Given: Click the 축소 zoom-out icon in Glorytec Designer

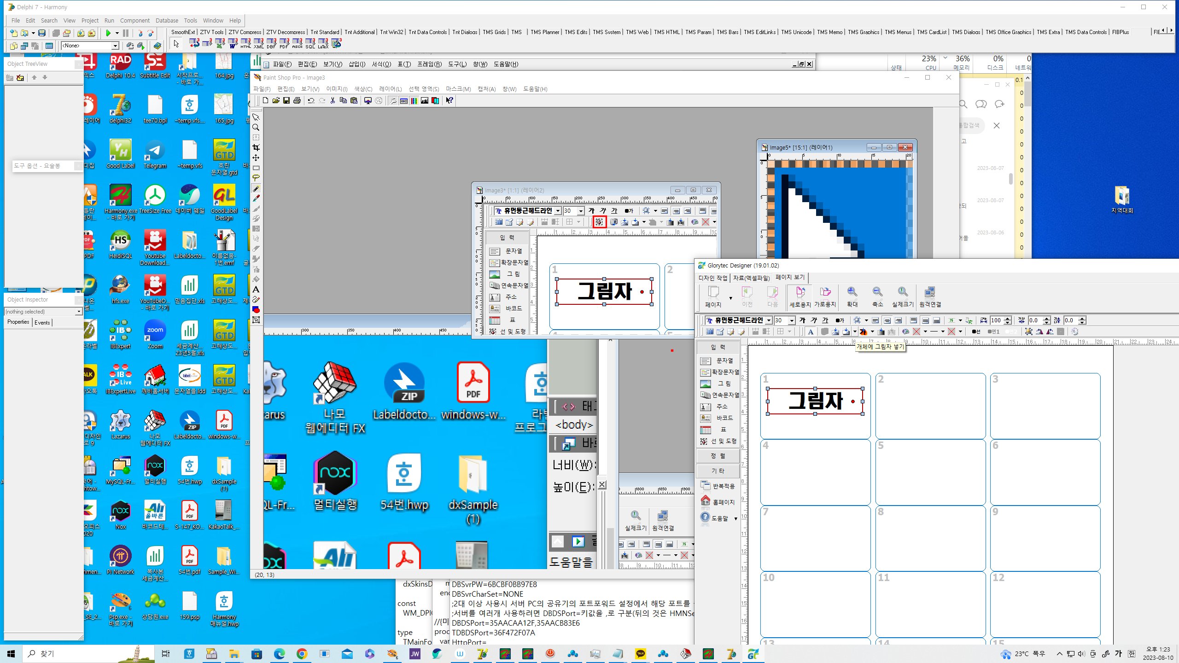Looking at the screenshot, I should [877, 297].
